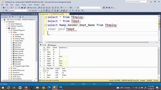Screen dimensions: 161x90
Task: Execute the current SQL query
Action: point(33,10)
